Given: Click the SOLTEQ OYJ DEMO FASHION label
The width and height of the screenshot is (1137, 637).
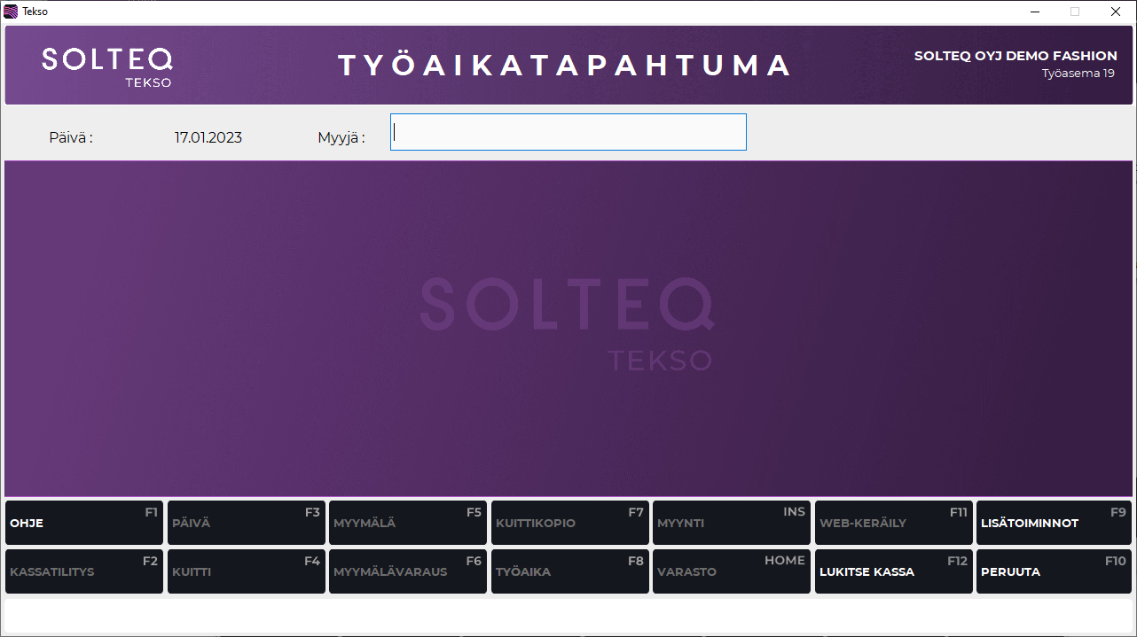Looking at the screenshot, I should point(1015,55).
